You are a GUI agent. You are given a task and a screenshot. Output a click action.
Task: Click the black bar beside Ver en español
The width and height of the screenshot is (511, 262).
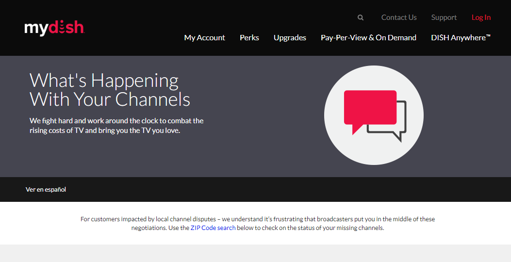[291, 190]
